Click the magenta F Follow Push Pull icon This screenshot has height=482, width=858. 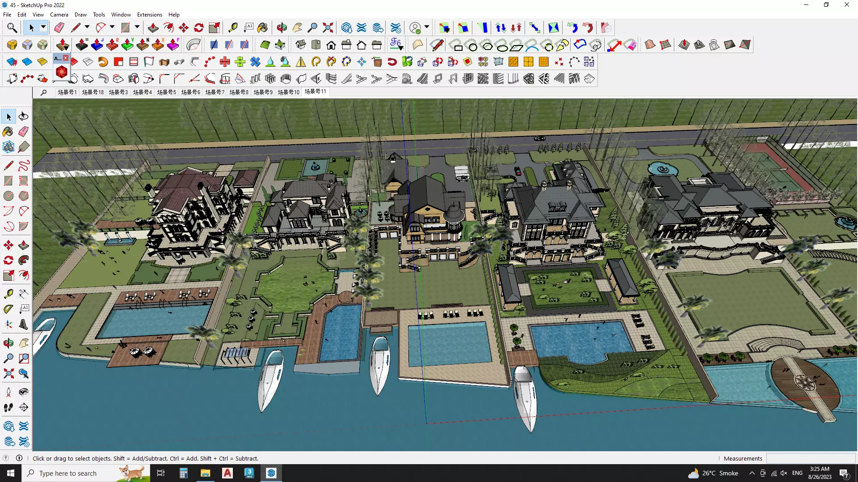[x=173, y=45]
